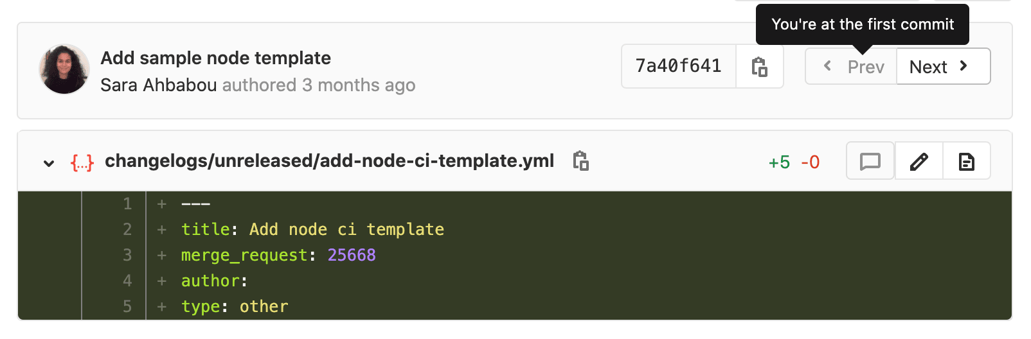Click the 'title: Add node ci template' line
The height and width of the screenshot is (339, 1031).
click(x=312, y=230)
